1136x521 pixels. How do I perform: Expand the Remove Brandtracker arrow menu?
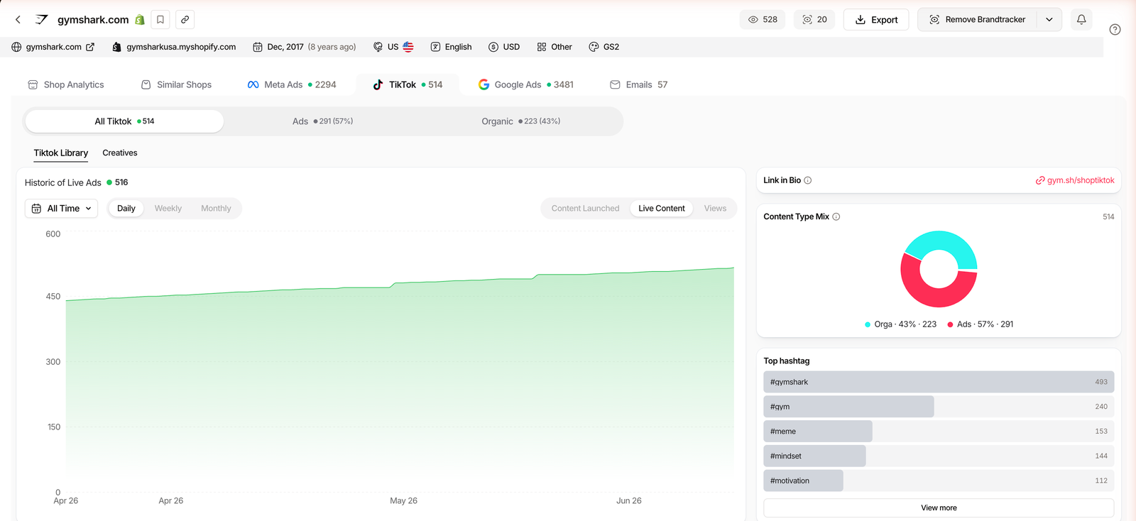pos(1049,20)
